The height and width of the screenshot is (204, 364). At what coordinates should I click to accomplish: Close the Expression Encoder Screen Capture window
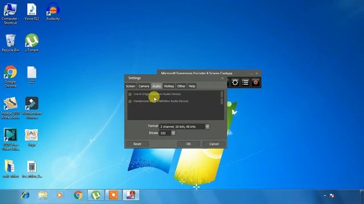click(x=257, y=74)
